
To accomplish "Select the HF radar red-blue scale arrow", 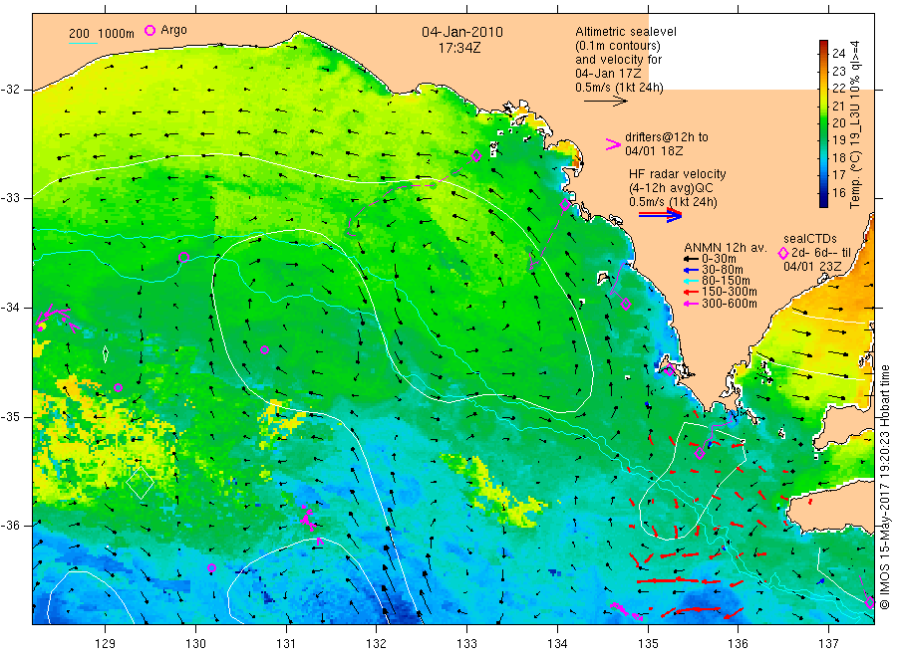I will point(660,215).
